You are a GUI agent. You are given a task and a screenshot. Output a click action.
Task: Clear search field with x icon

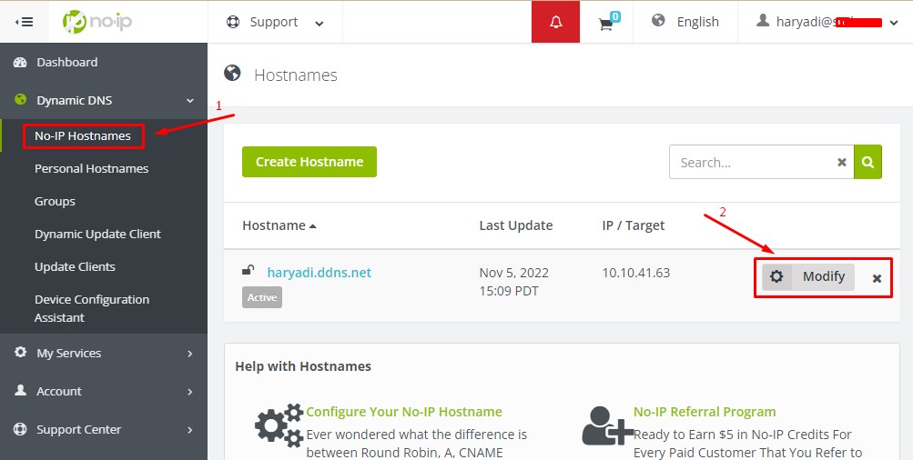point(842,163)
